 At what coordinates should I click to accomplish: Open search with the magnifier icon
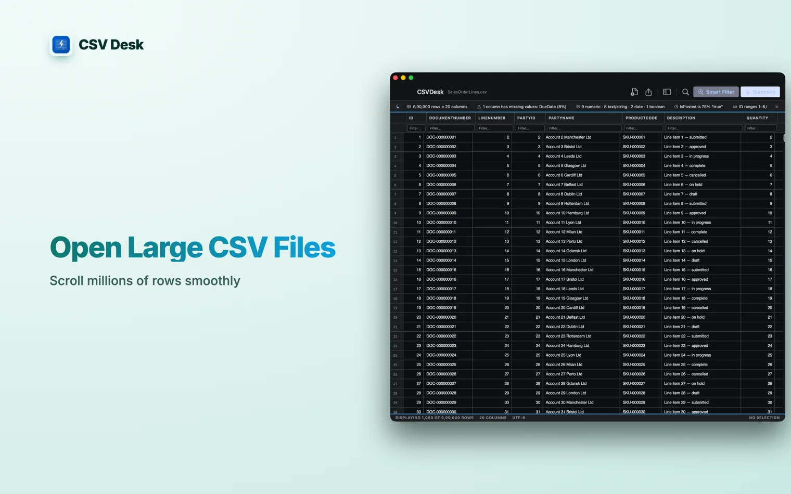click(x=685, y=92)
